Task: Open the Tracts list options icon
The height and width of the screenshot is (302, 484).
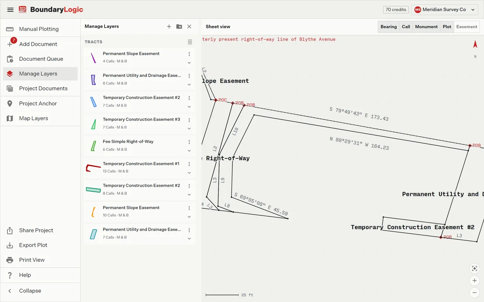Action: coord(190,42)
